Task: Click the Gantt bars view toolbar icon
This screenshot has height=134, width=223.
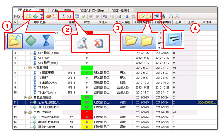Action: click(156, 16)
